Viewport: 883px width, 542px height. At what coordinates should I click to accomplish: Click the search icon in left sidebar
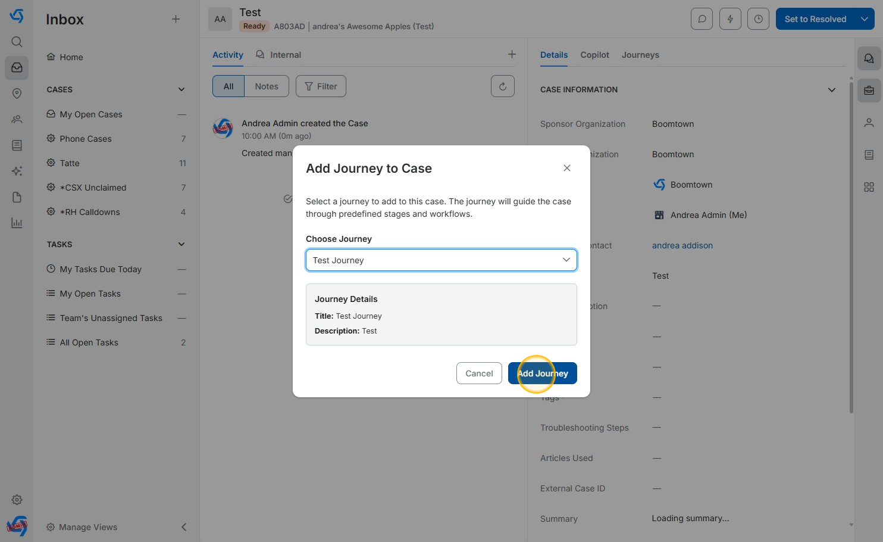pyautogui.click(x=17, y=42)
